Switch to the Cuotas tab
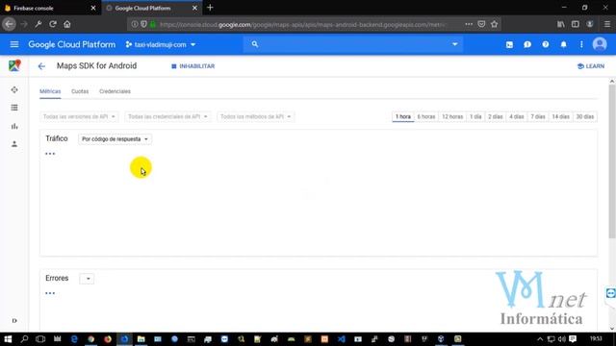The image size is (616, 346). pos(80,91)
